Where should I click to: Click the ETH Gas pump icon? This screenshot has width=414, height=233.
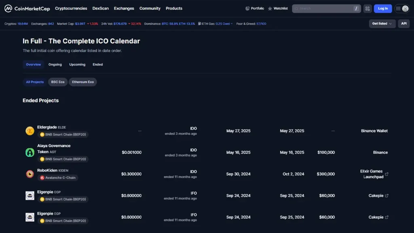click(x=200, y=23)
